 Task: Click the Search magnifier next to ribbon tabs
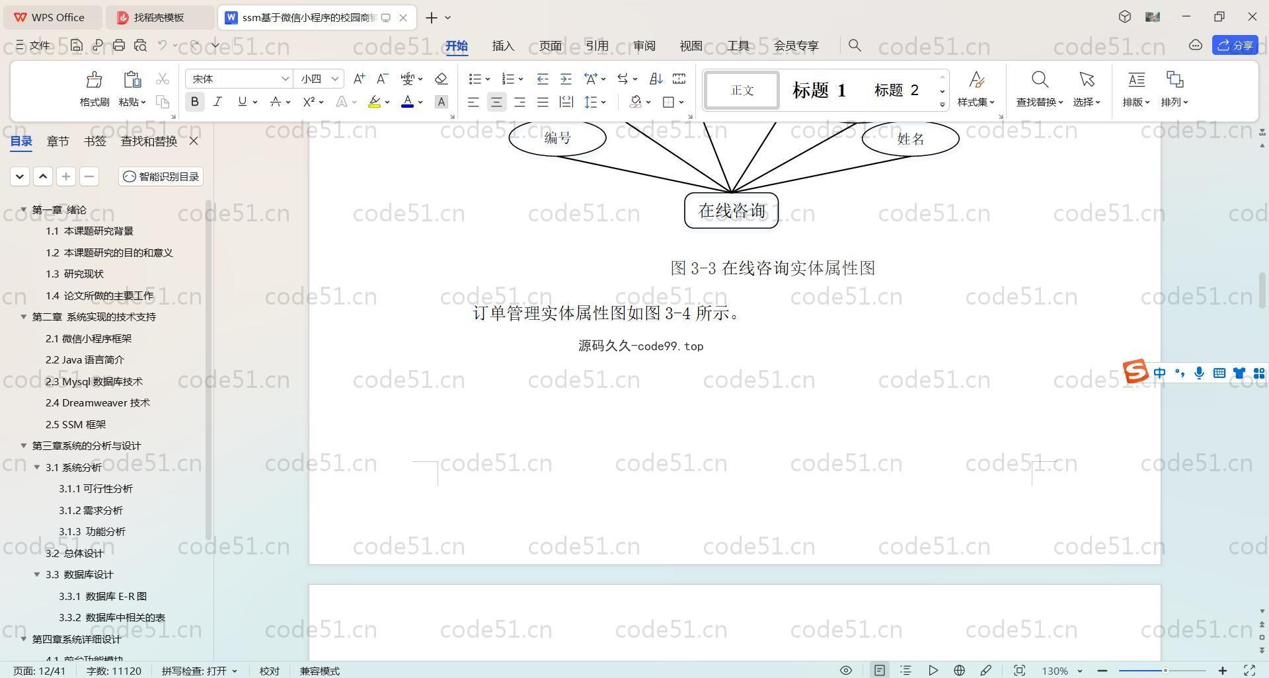(855, 45)
